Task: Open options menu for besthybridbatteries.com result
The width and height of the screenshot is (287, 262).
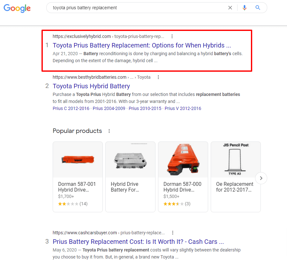Action: click(158, 77)
